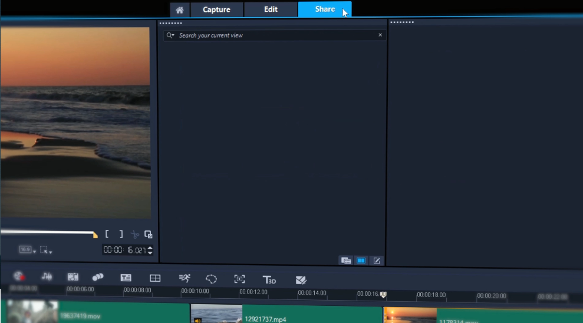Set the mark-in bracket point

[x=107, y=234]
